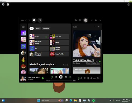This screenshot has height=103, width=132.
Task: Select the Music filter tab
Action: point(37,28)
